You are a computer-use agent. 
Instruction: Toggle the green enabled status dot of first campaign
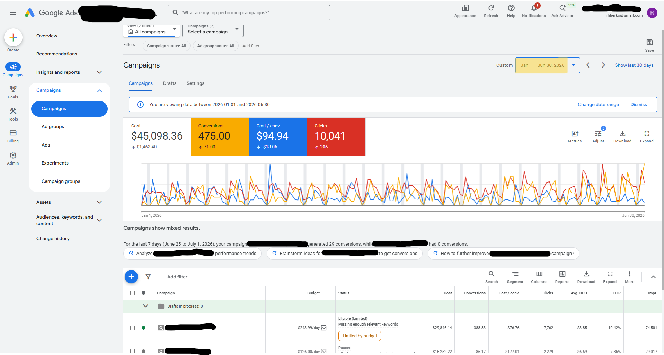tap(143, 328)
